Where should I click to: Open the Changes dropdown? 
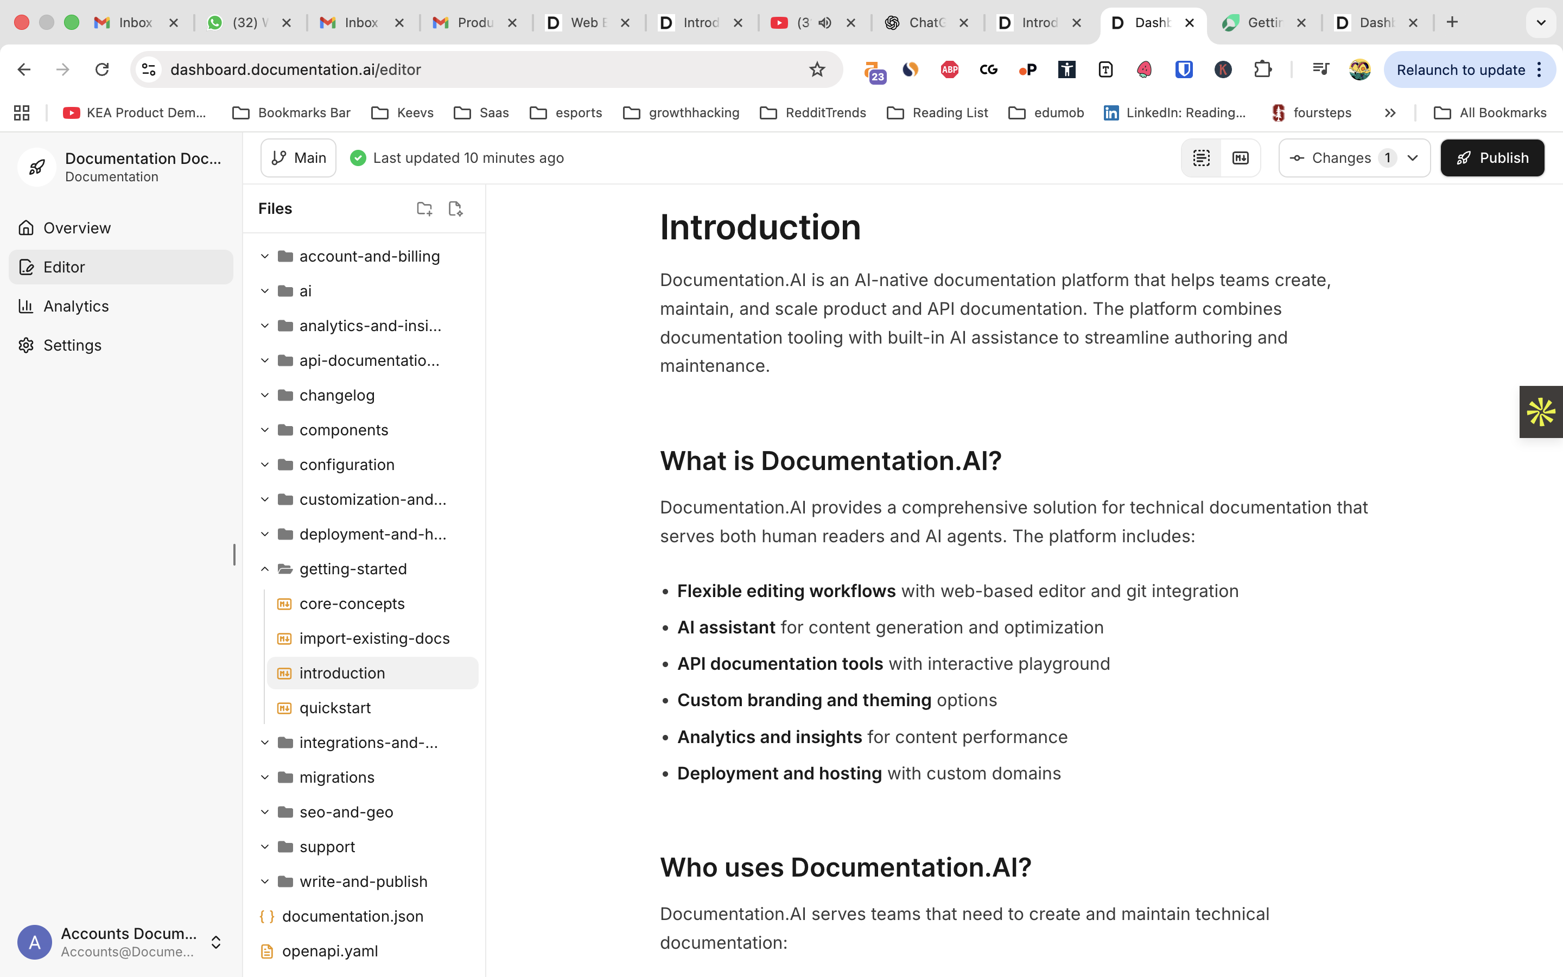[x=1354, y=157]
